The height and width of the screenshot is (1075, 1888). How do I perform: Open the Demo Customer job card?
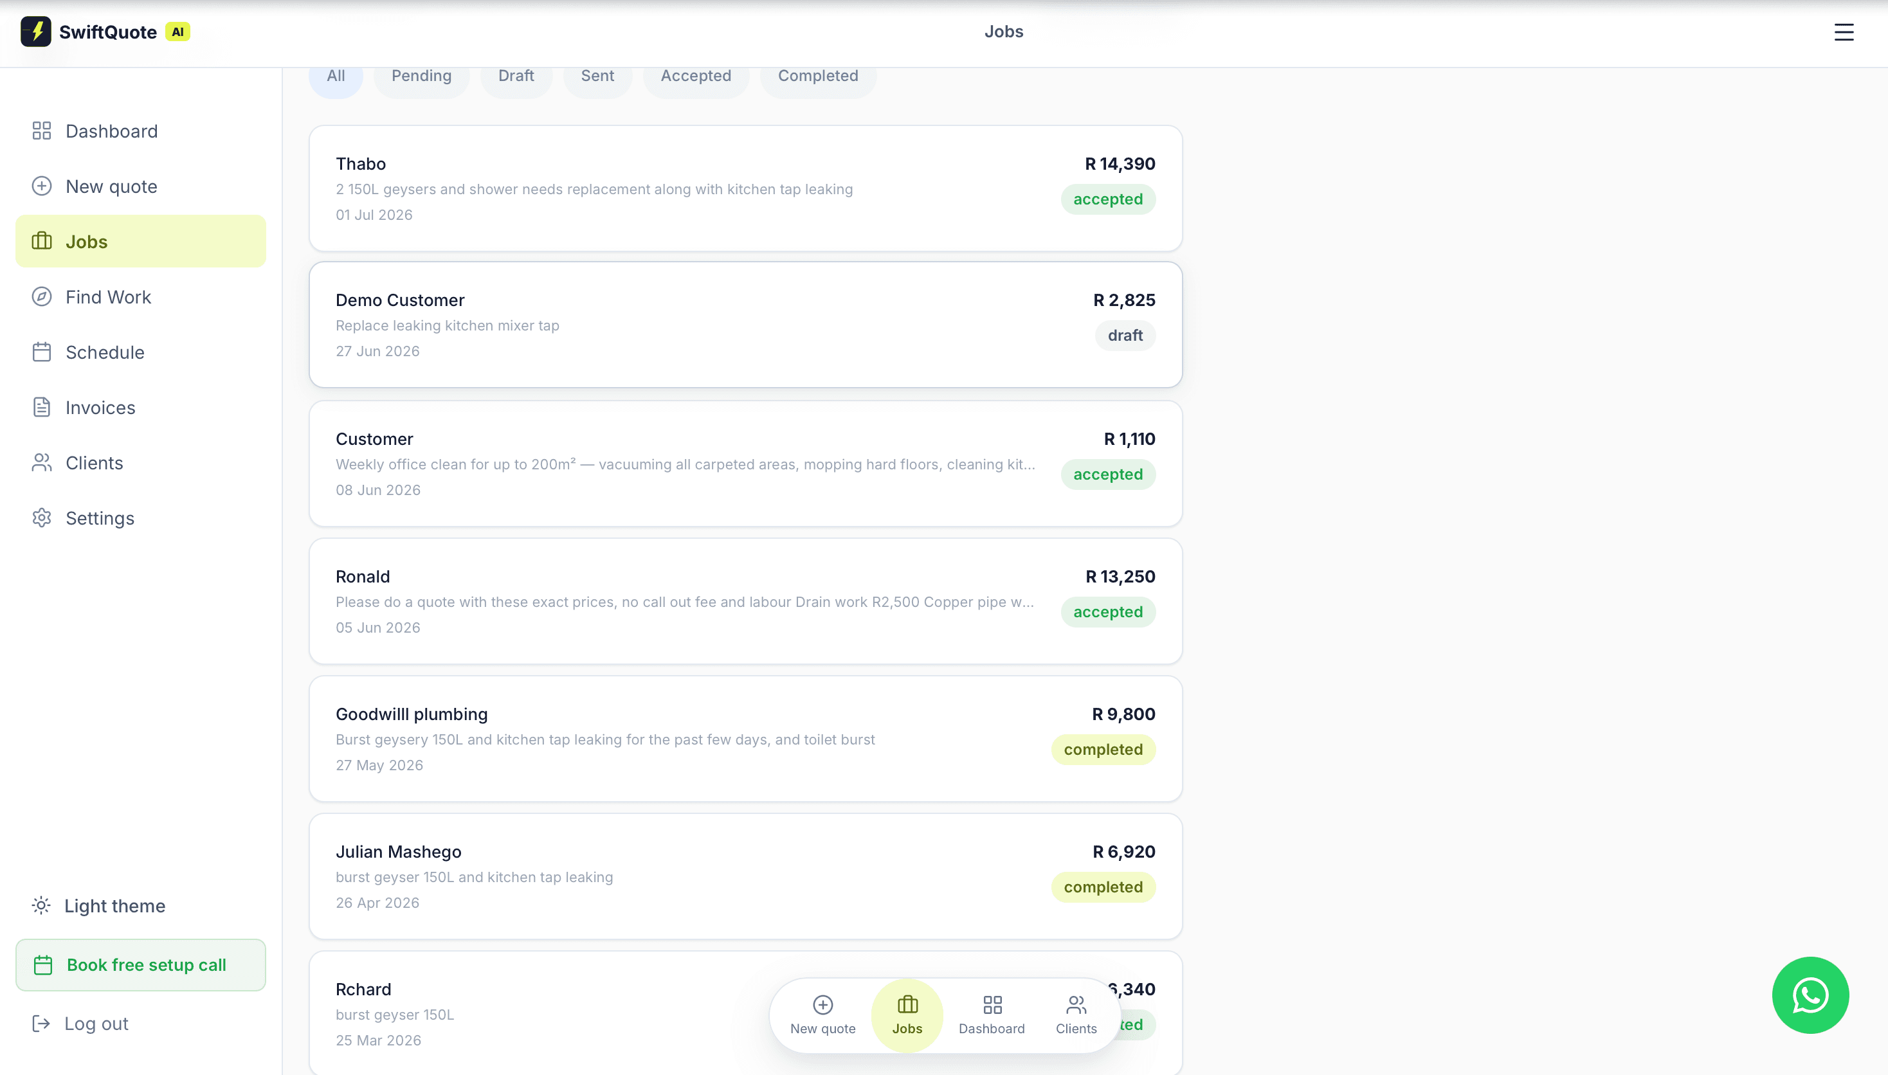(x=746, y=325)
